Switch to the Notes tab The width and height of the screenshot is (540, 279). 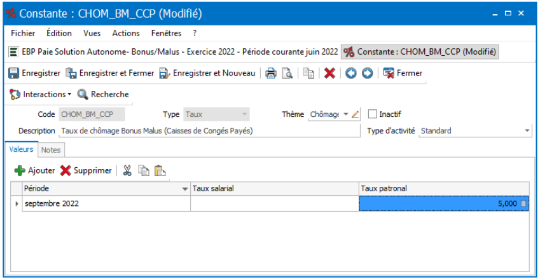point(51,150)
